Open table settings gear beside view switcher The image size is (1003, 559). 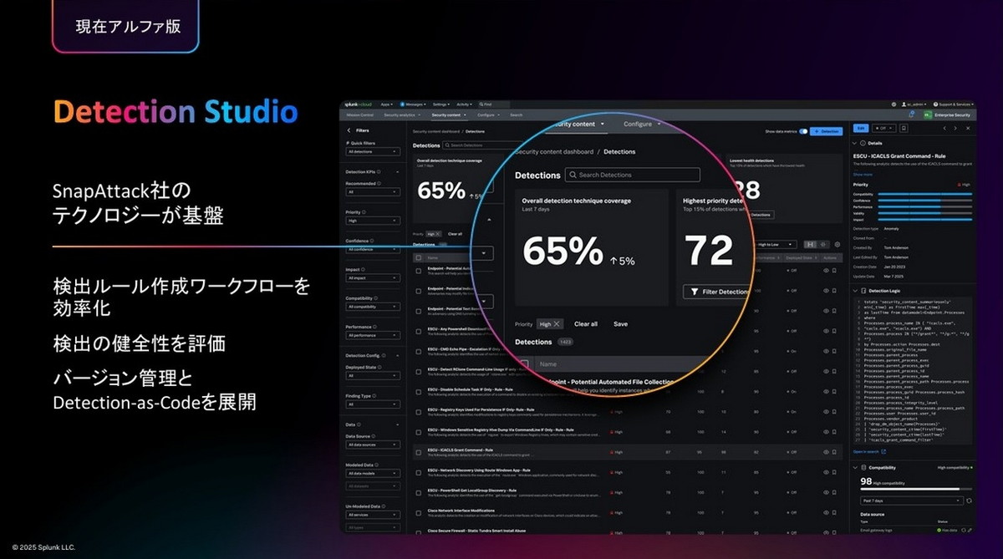837,244
